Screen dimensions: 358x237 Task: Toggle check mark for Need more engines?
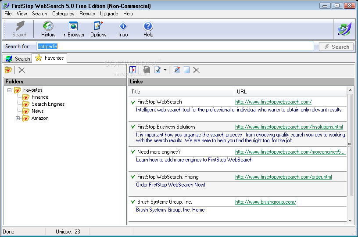[133, 152]
